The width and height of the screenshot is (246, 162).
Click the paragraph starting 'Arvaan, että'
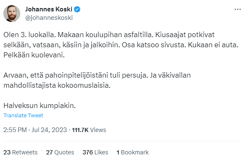[97, 80]
